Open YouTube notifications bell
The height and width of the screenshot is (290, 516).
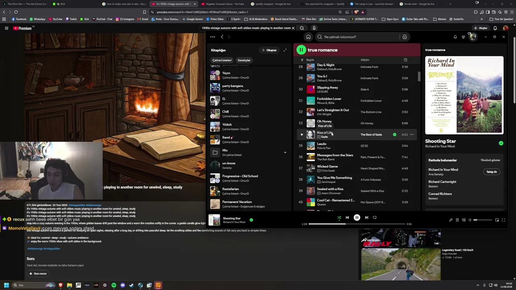tap(495, 28)
